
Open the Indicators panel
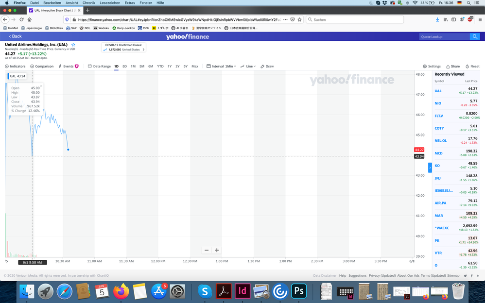15,67
